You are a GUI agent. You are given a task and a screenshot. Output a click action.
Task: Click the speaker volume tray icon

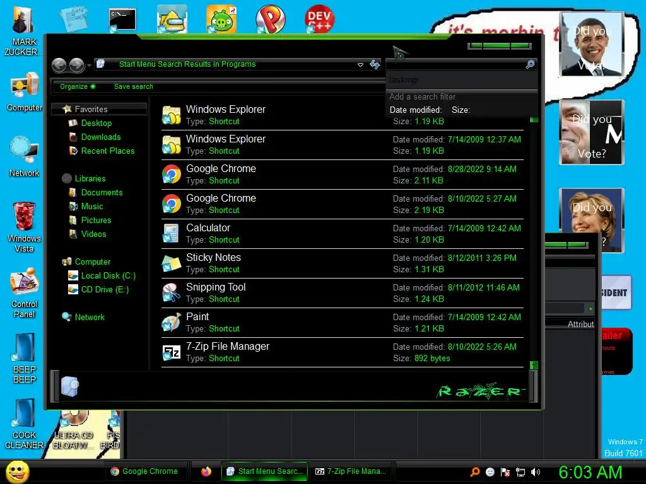536,473
